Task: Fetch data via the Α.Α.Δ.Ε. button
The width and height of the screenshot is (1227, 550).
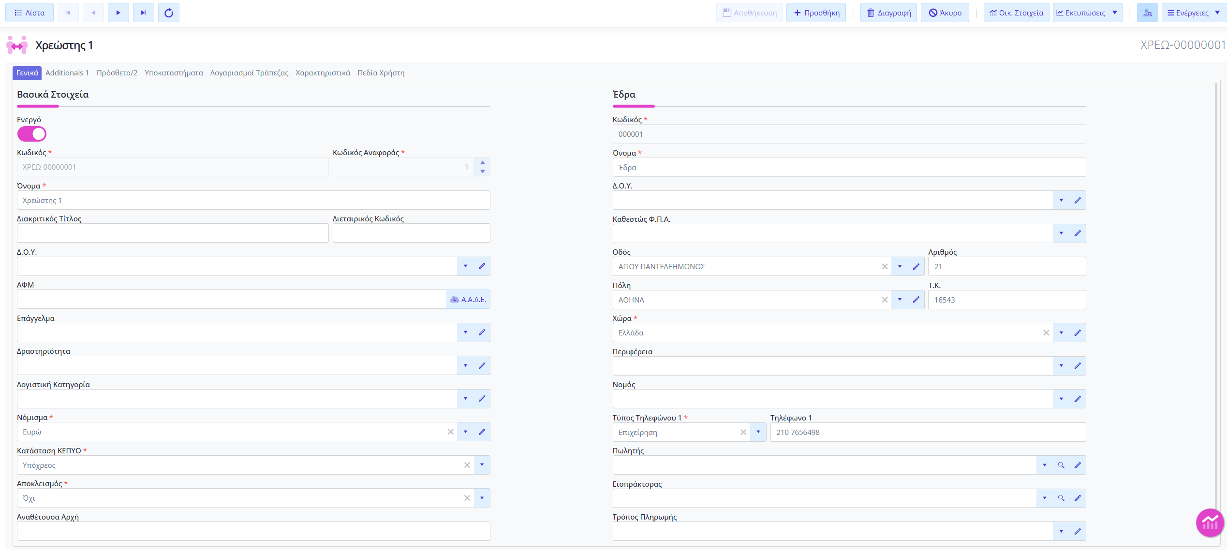Action: [x=468, y=299]
